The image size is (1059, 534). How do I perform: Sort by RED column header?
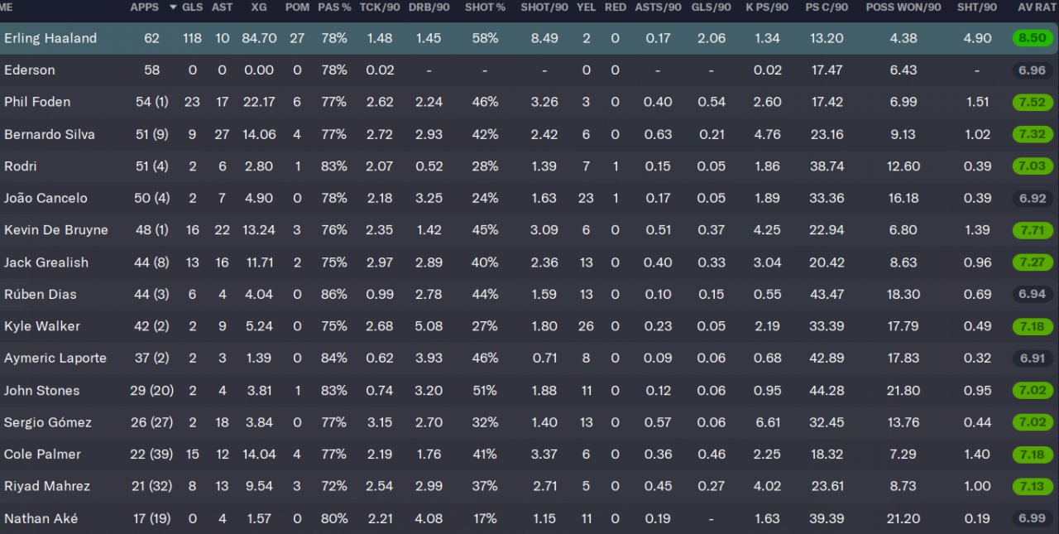click(x=615, y=7)
